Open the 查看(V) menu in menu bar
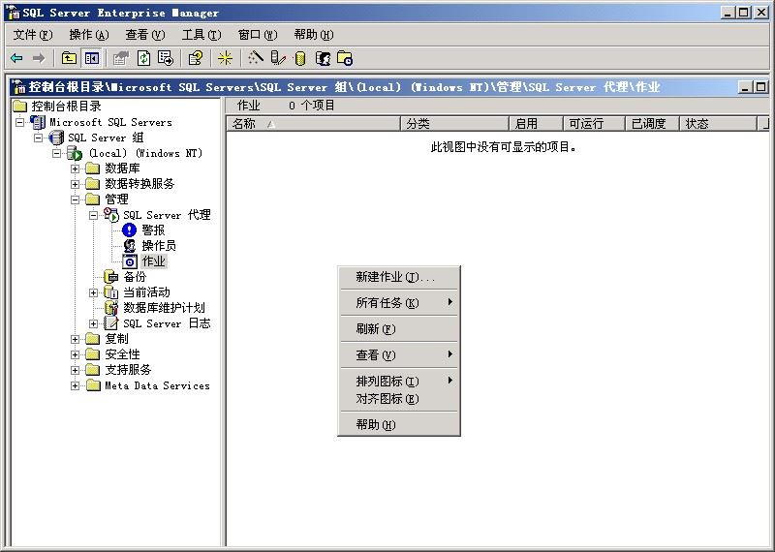 pos(144,35)
